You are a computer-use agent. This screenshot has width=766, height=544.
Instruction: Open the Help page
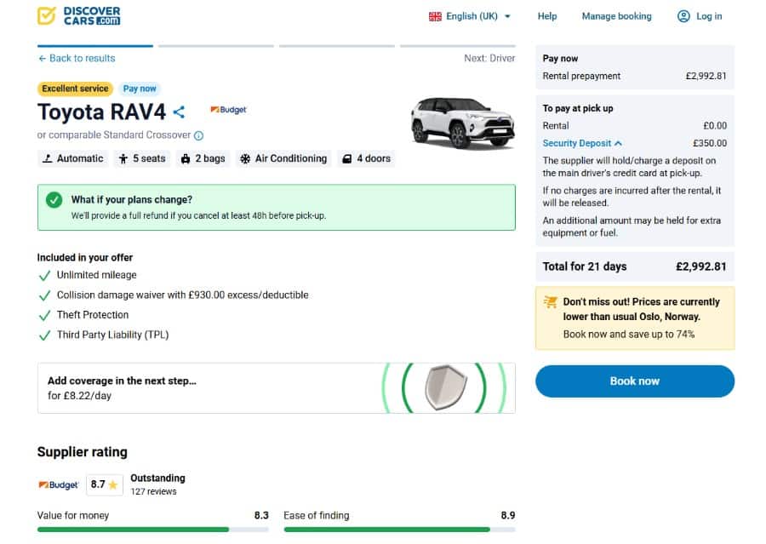(x=547, y=16)
